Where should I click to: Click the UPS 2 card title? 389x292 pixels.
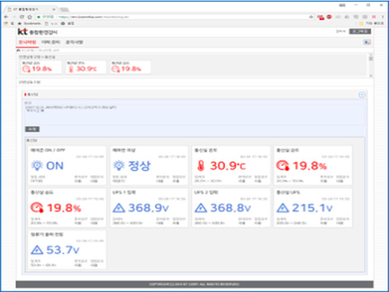click(206, 192)
